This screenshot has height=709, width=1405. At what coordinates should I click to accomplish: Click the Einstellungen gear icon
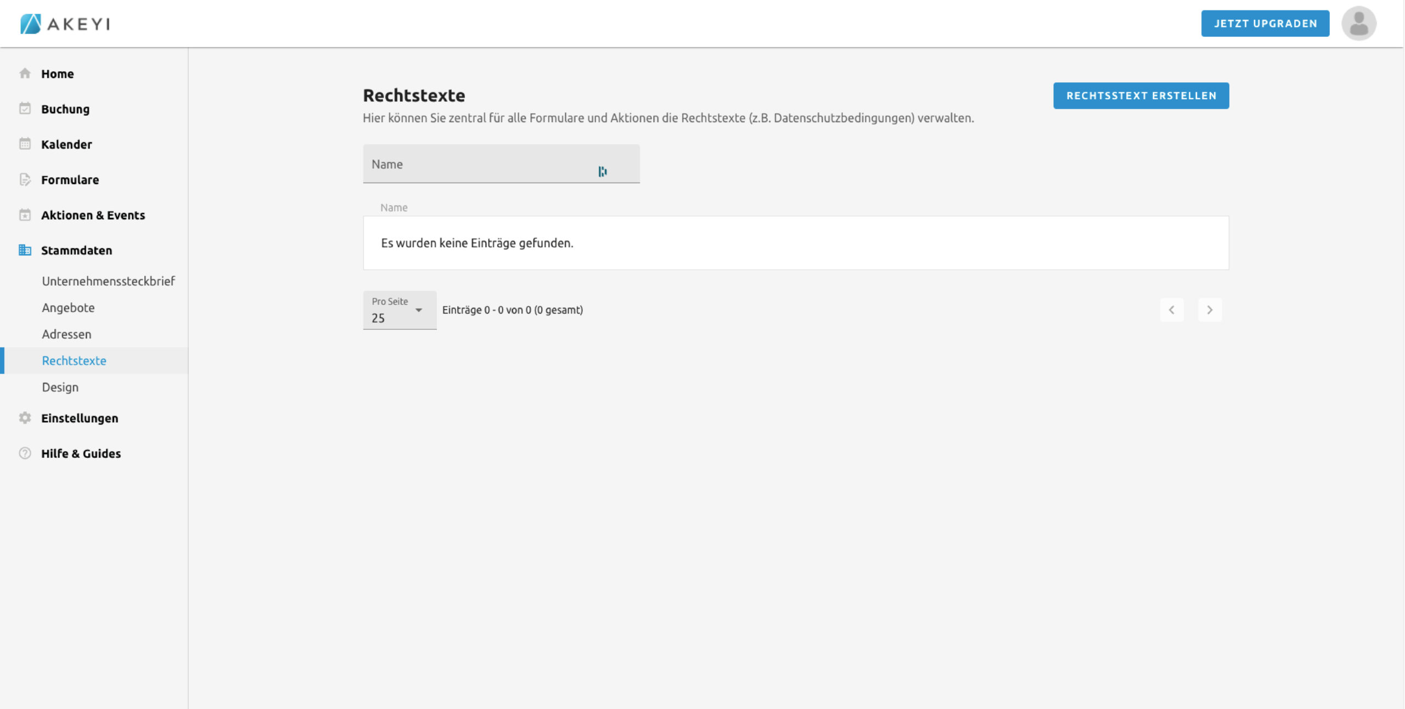tap(25, 418)
